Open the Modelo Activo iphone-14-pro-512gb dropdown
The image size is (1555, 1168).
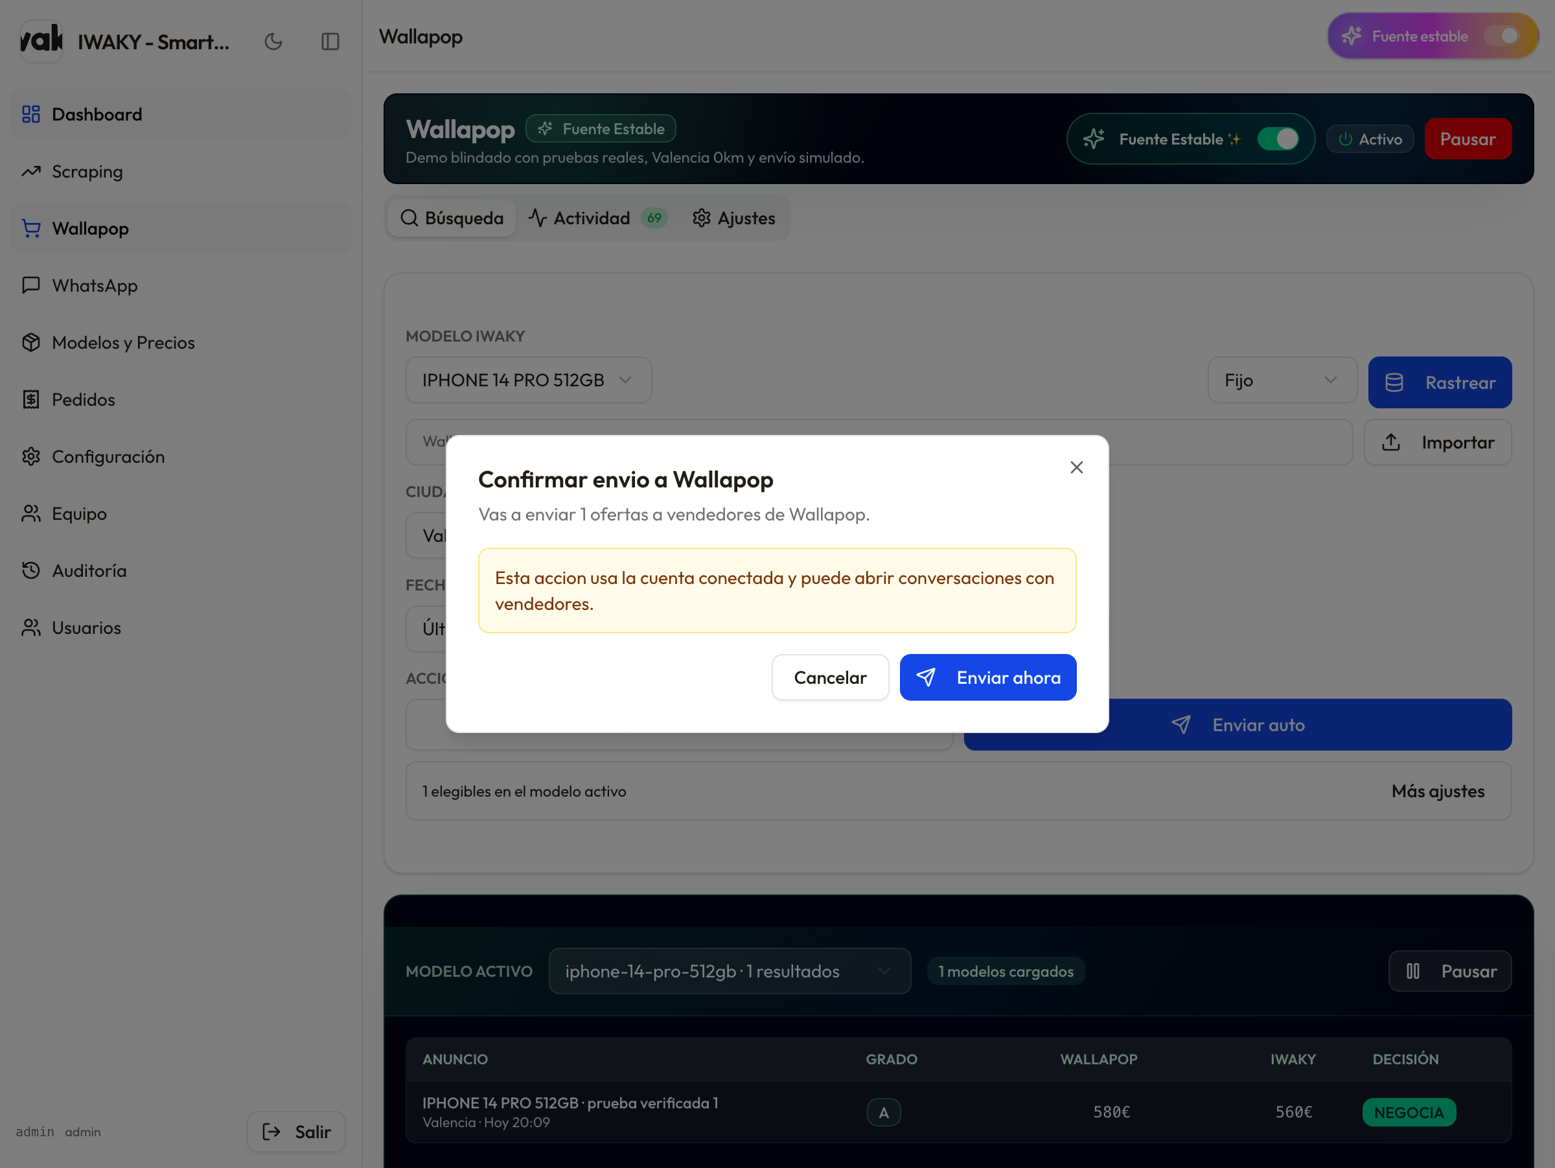pos(729,971)
